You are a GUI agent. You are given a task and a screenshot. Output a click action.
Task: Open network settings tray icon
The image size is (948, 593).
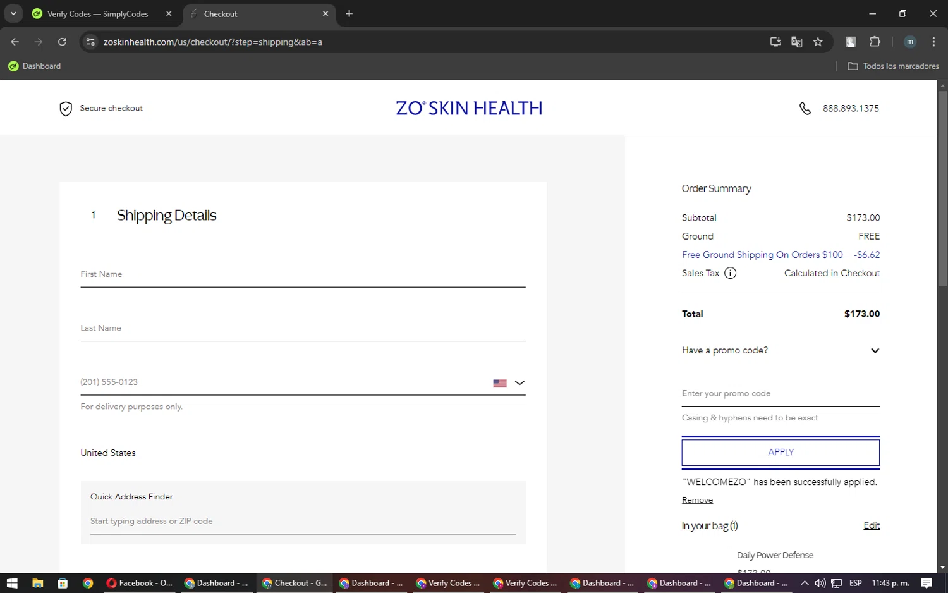click(836, 583)
